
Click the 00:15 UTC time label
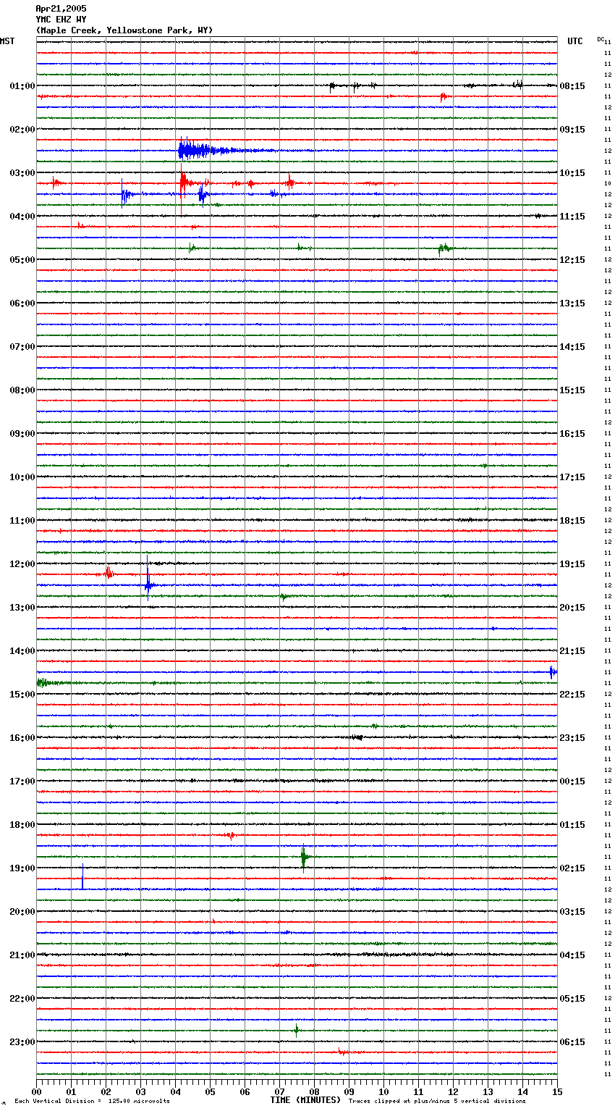[x=572, y=781]
